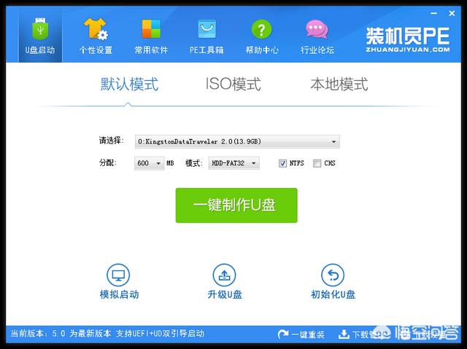This screenshot has width=467, height=349.
Task: Click the 支持UEFI+UD双引导启动 text
Action: (161, 334)
